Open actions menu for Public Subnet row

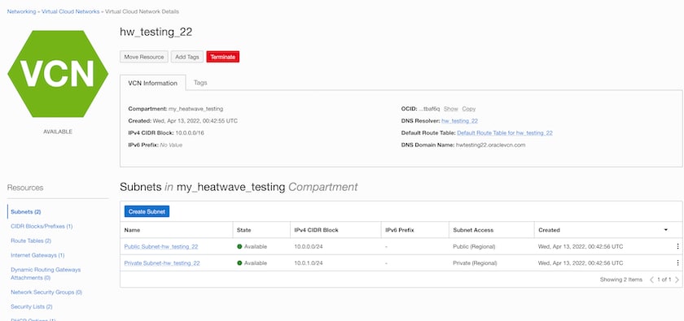[677, 246]
